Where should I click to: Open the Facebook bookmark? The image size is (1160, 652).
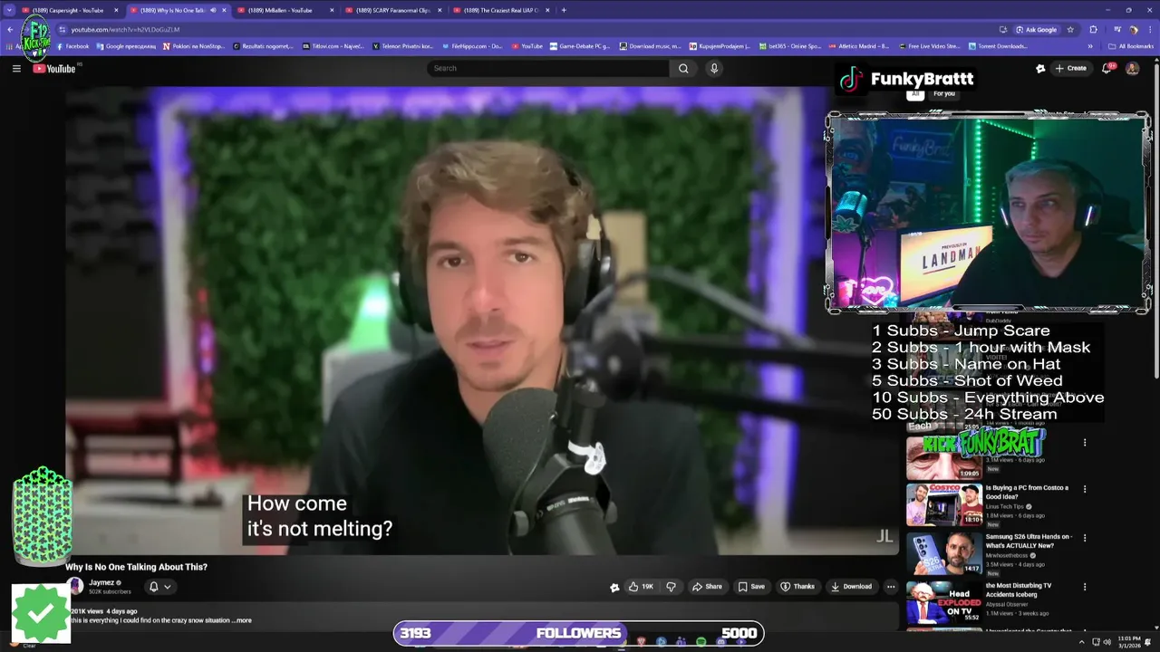[72, 46]
